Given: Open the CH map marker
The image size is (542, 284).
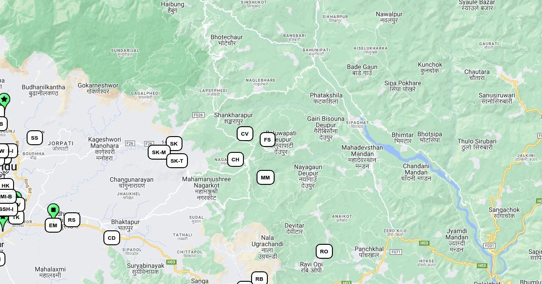Looking at the screenshot, I should point(235,160).
